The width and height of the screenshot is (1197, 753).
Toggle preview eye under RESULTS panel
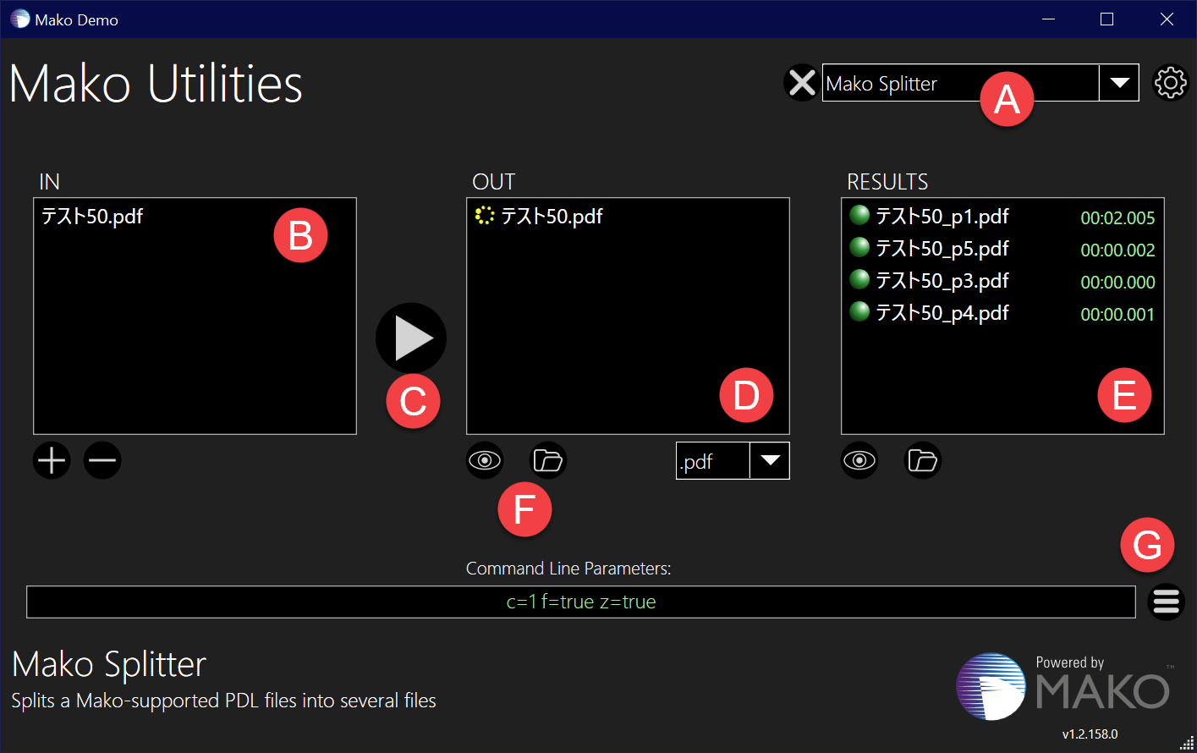coord(859,461)
